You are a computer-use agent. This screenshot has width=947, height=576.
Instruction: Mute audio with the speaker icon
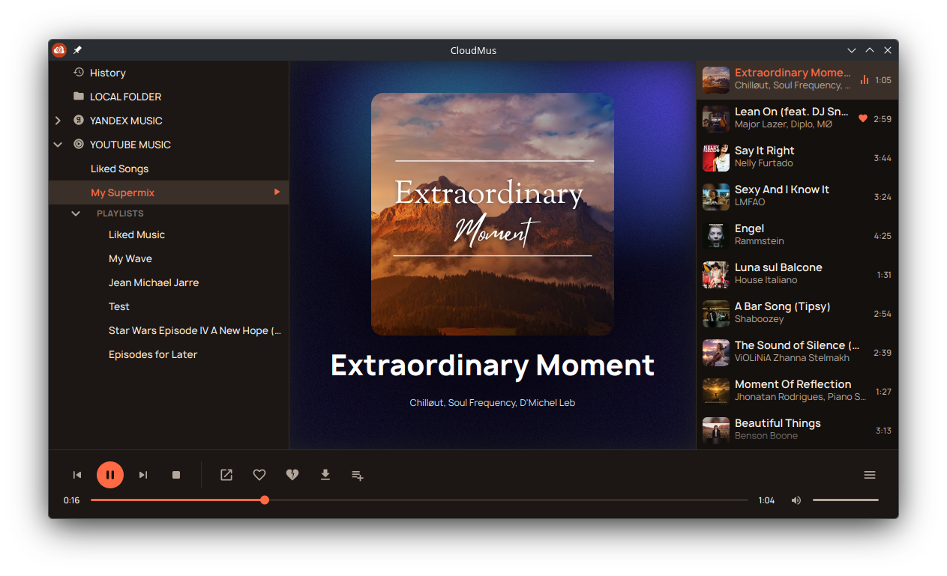coord(796,500)
